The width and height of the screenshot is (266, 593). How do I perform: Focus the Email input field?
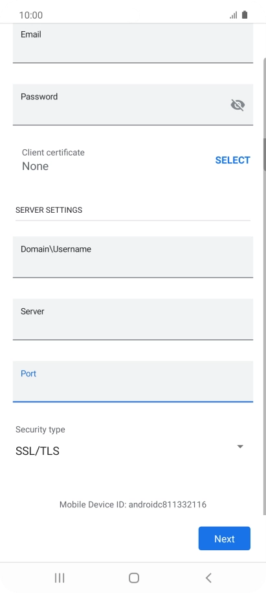pos(133,43)
